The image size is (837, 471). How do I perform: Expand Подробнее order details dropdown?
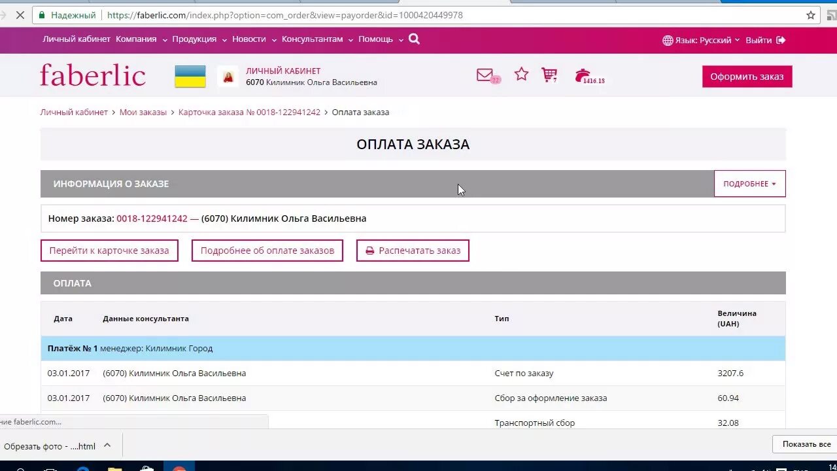click(x=749, y=184)
